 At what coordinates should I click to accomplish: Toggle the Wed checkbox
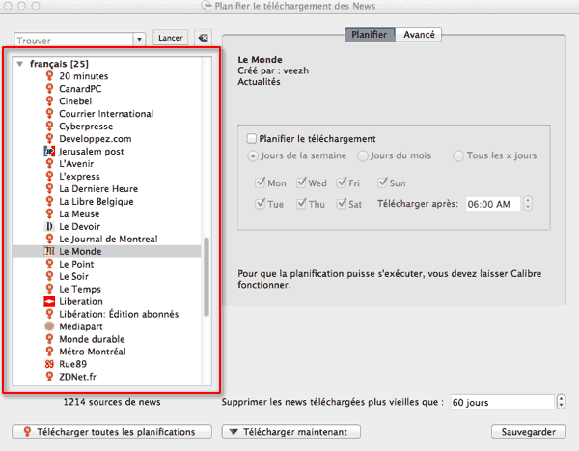tap(302, 183)
